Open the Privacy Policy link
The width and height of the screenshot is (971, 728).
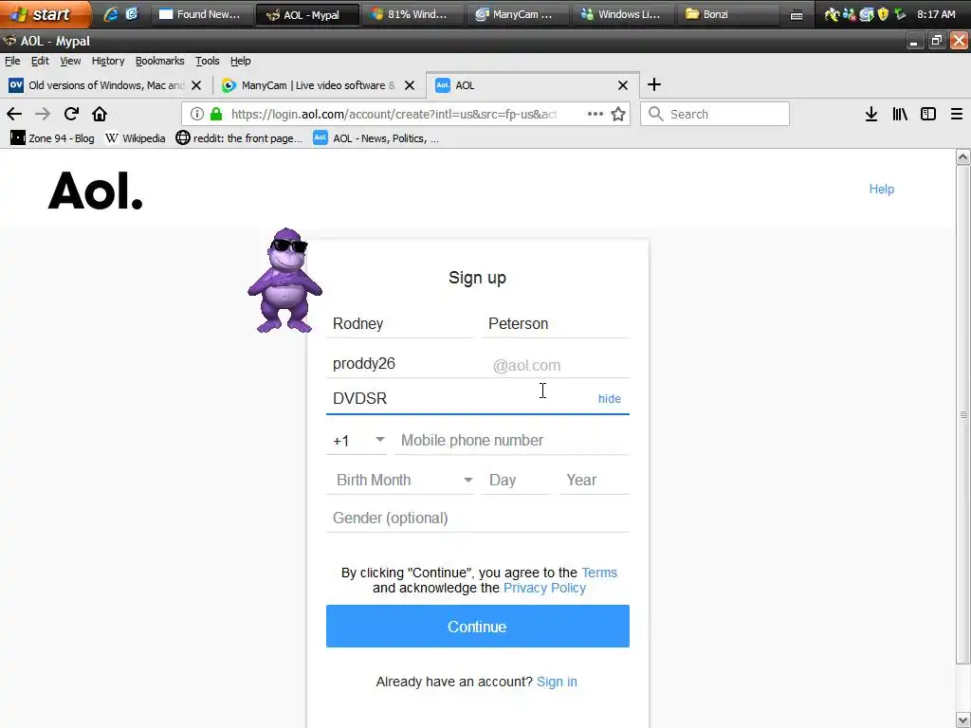coord(544,588)
